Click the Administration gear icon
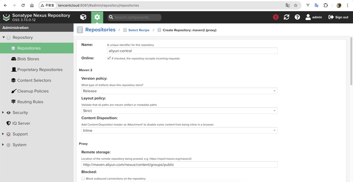Image resolution: width=353 pixels, height=182 pixels. pyautogui.click(x=97, y=17)
